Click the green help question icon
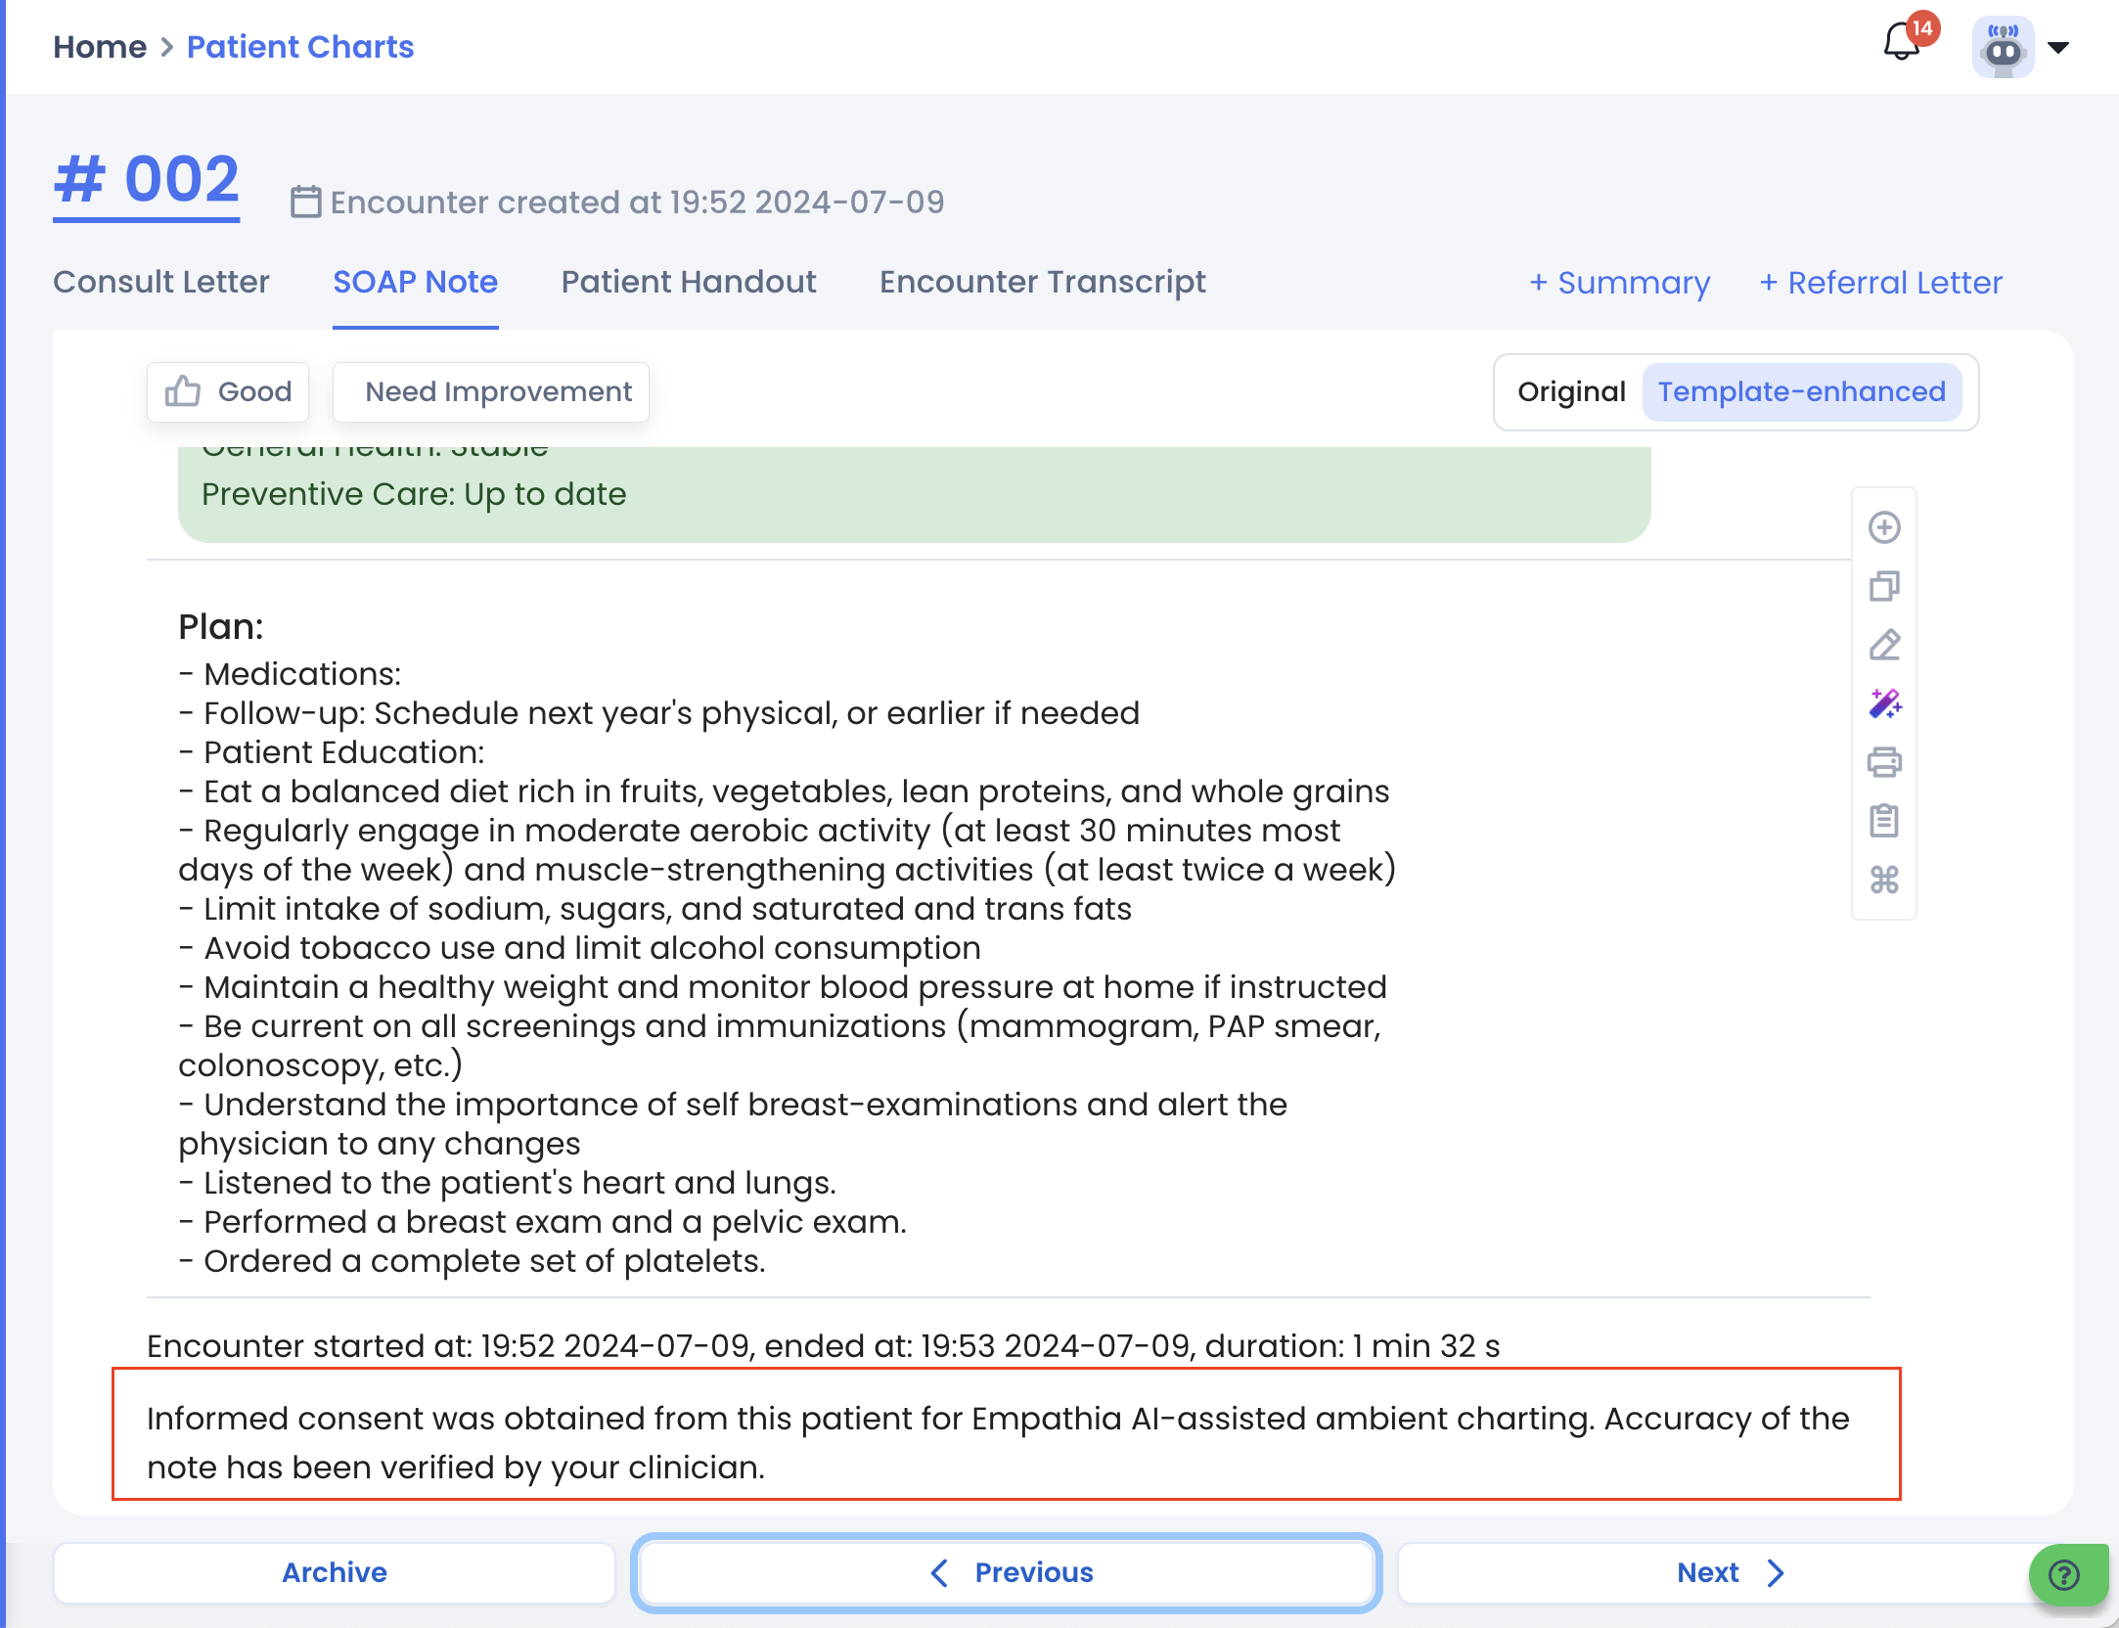This screenshot has height=1628, width=2119. [x=2064, y=1574]
